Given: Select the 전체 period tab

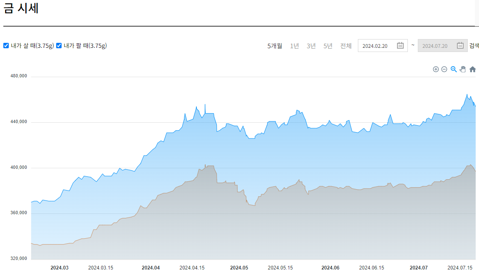Looking at the screenshot, I should click(346, 46).
